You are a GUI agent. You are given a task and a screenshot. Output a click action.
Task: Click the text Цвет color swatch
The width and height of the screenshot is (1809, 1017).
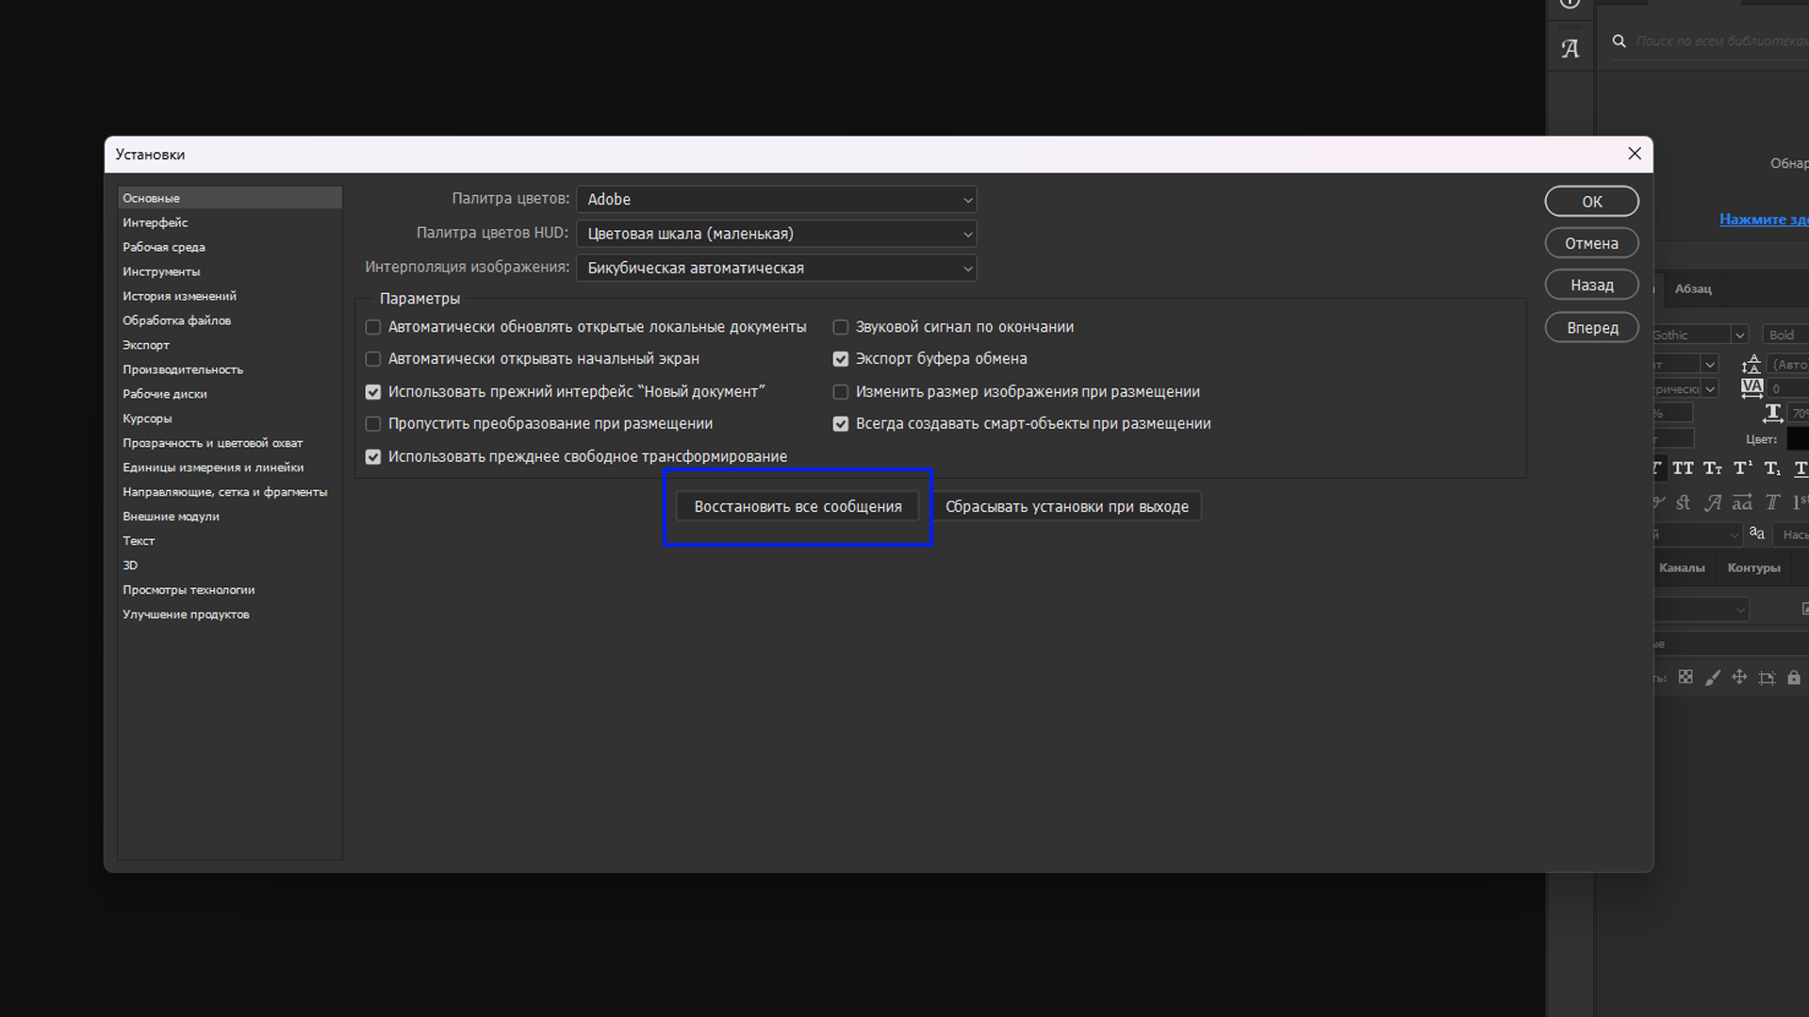(x=1798, y=439)
